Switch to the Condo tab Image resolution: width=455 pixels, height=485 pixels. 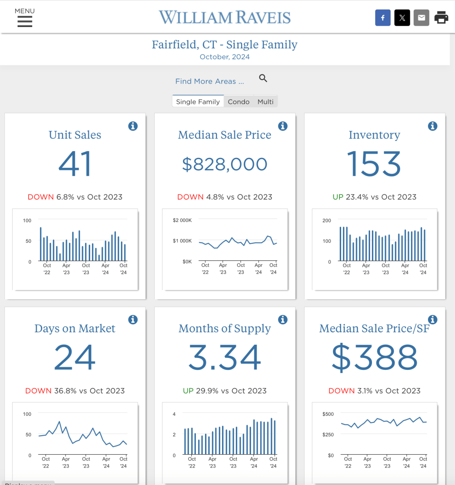239,101
